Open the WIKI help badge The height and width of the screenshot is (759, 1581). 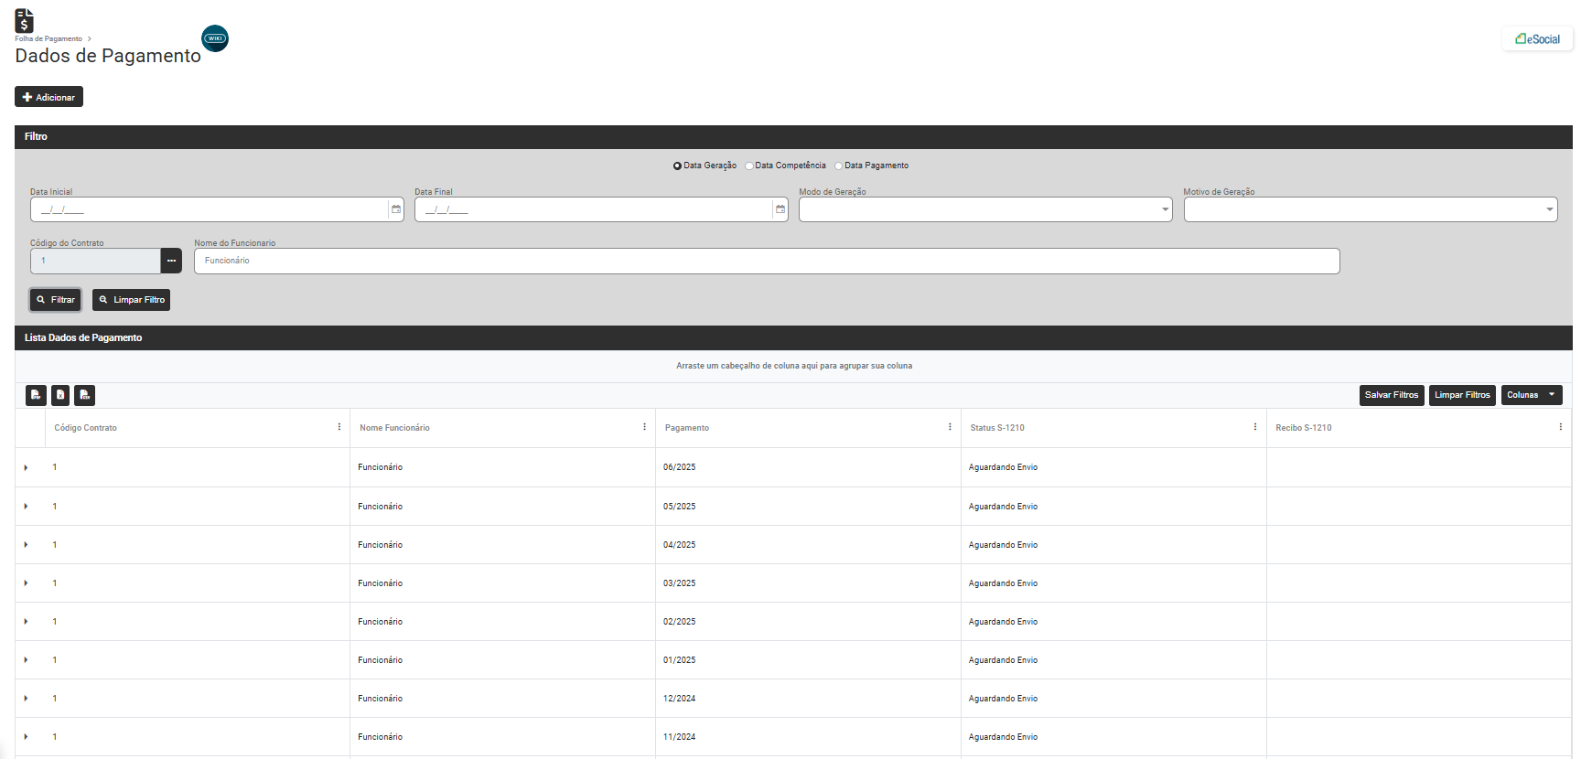pyautogui.click(x=215, y=38)
